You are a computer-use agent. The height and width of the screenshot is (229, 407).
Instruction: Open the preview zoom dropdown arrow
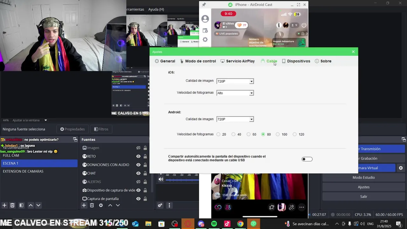tap(45, 120)
